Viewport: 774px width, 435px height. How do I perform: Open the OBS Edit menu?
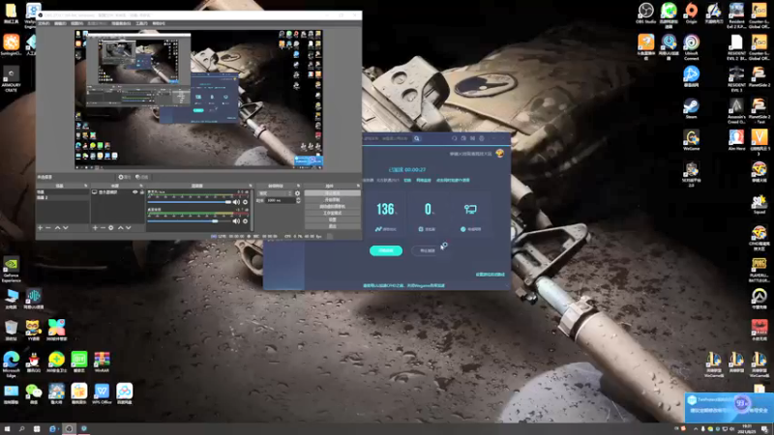tap(60, 23)
